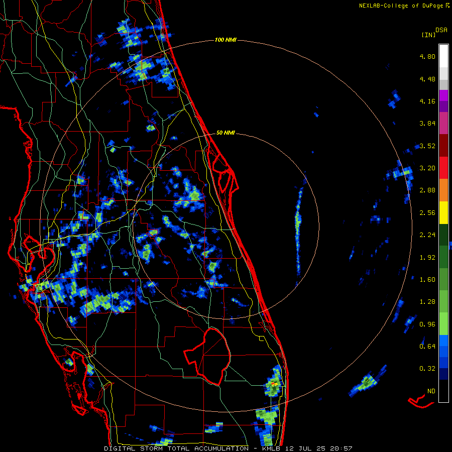Pick the yellow swatch beside 2.56

(443, 212)
